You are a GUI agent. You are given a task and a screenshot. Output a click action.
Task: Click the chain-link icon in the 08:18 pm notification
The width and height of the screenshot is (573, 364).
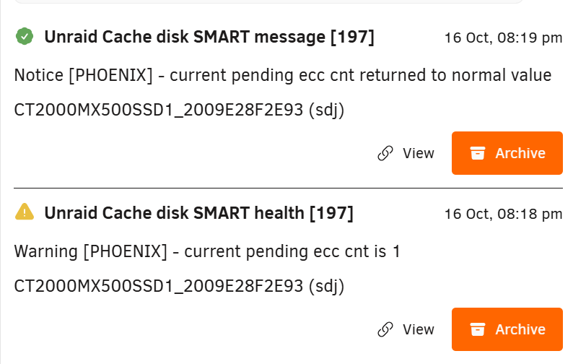pyautogui.click(x=385, y=329)
